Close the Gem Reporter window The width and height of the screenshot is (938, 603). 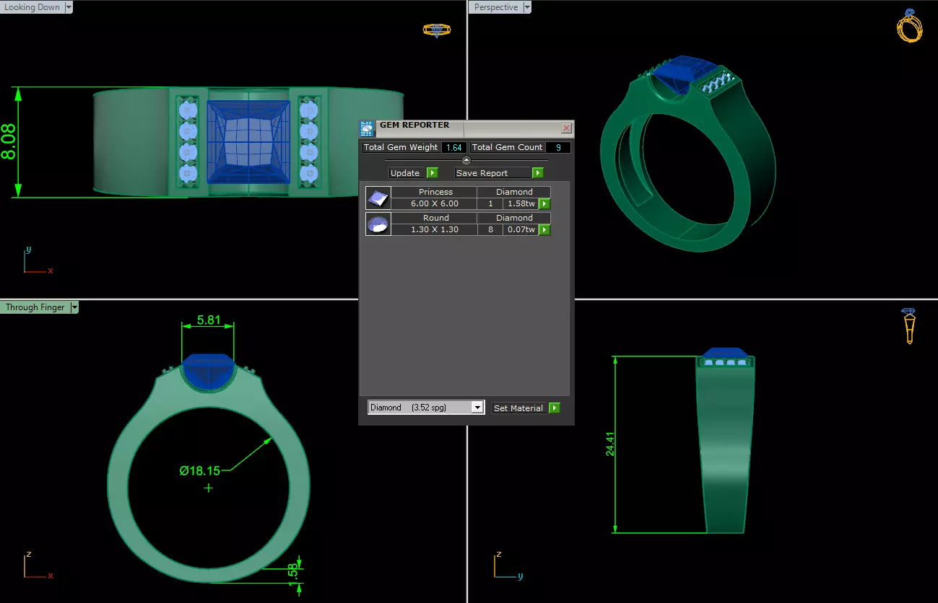click(567, 128)
